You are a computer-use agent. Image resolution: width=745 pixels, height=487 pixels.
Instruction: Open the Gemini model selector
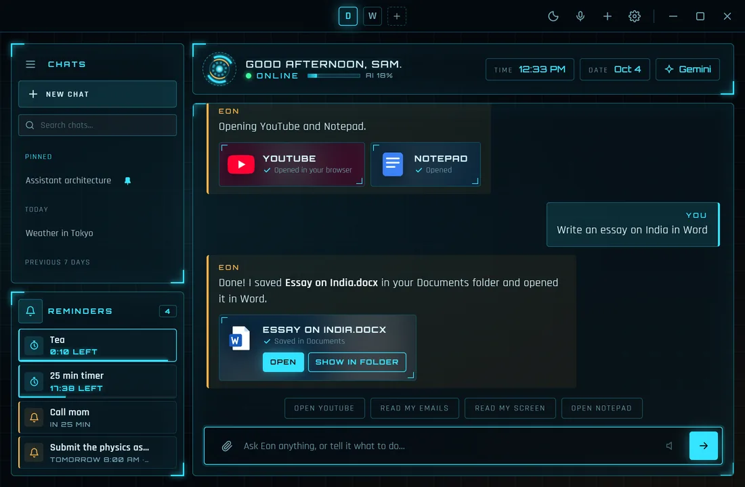[x=687, y=69]
